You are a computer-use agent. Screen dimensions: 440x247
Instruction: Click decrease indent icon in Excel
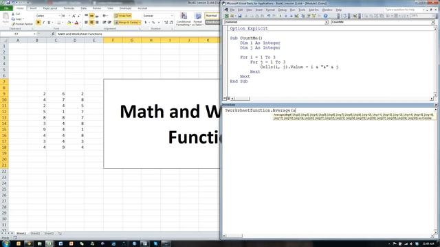104,23
